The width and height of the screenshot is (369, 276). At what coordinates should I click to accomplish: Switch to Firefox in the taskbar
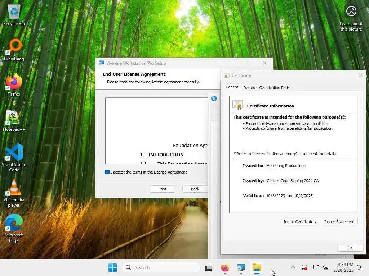(x=225, y=267)
